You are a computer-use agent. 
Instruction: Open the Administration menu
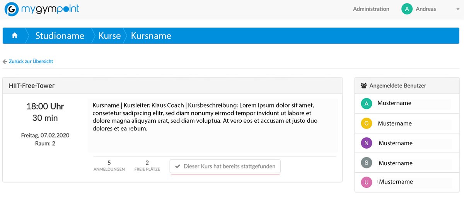pos(371,9)
